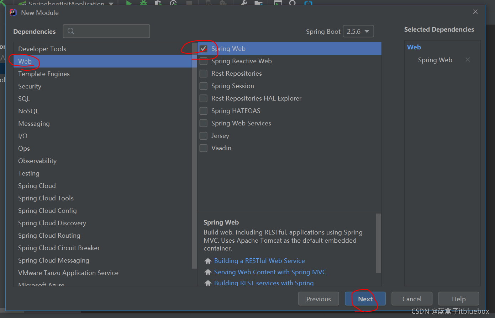Select the Developer Tools category
The image size is (495, 318).
[102, 49]
